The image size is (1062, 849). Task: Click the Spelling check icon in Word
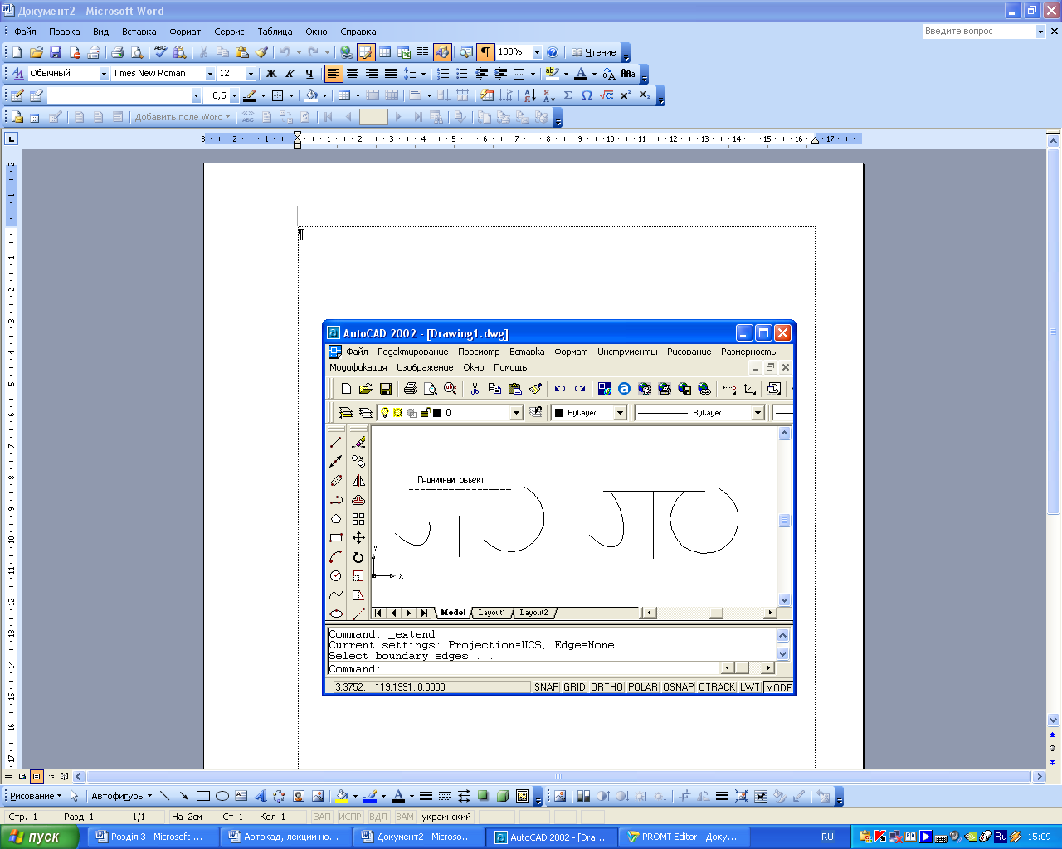pos(160,52)
